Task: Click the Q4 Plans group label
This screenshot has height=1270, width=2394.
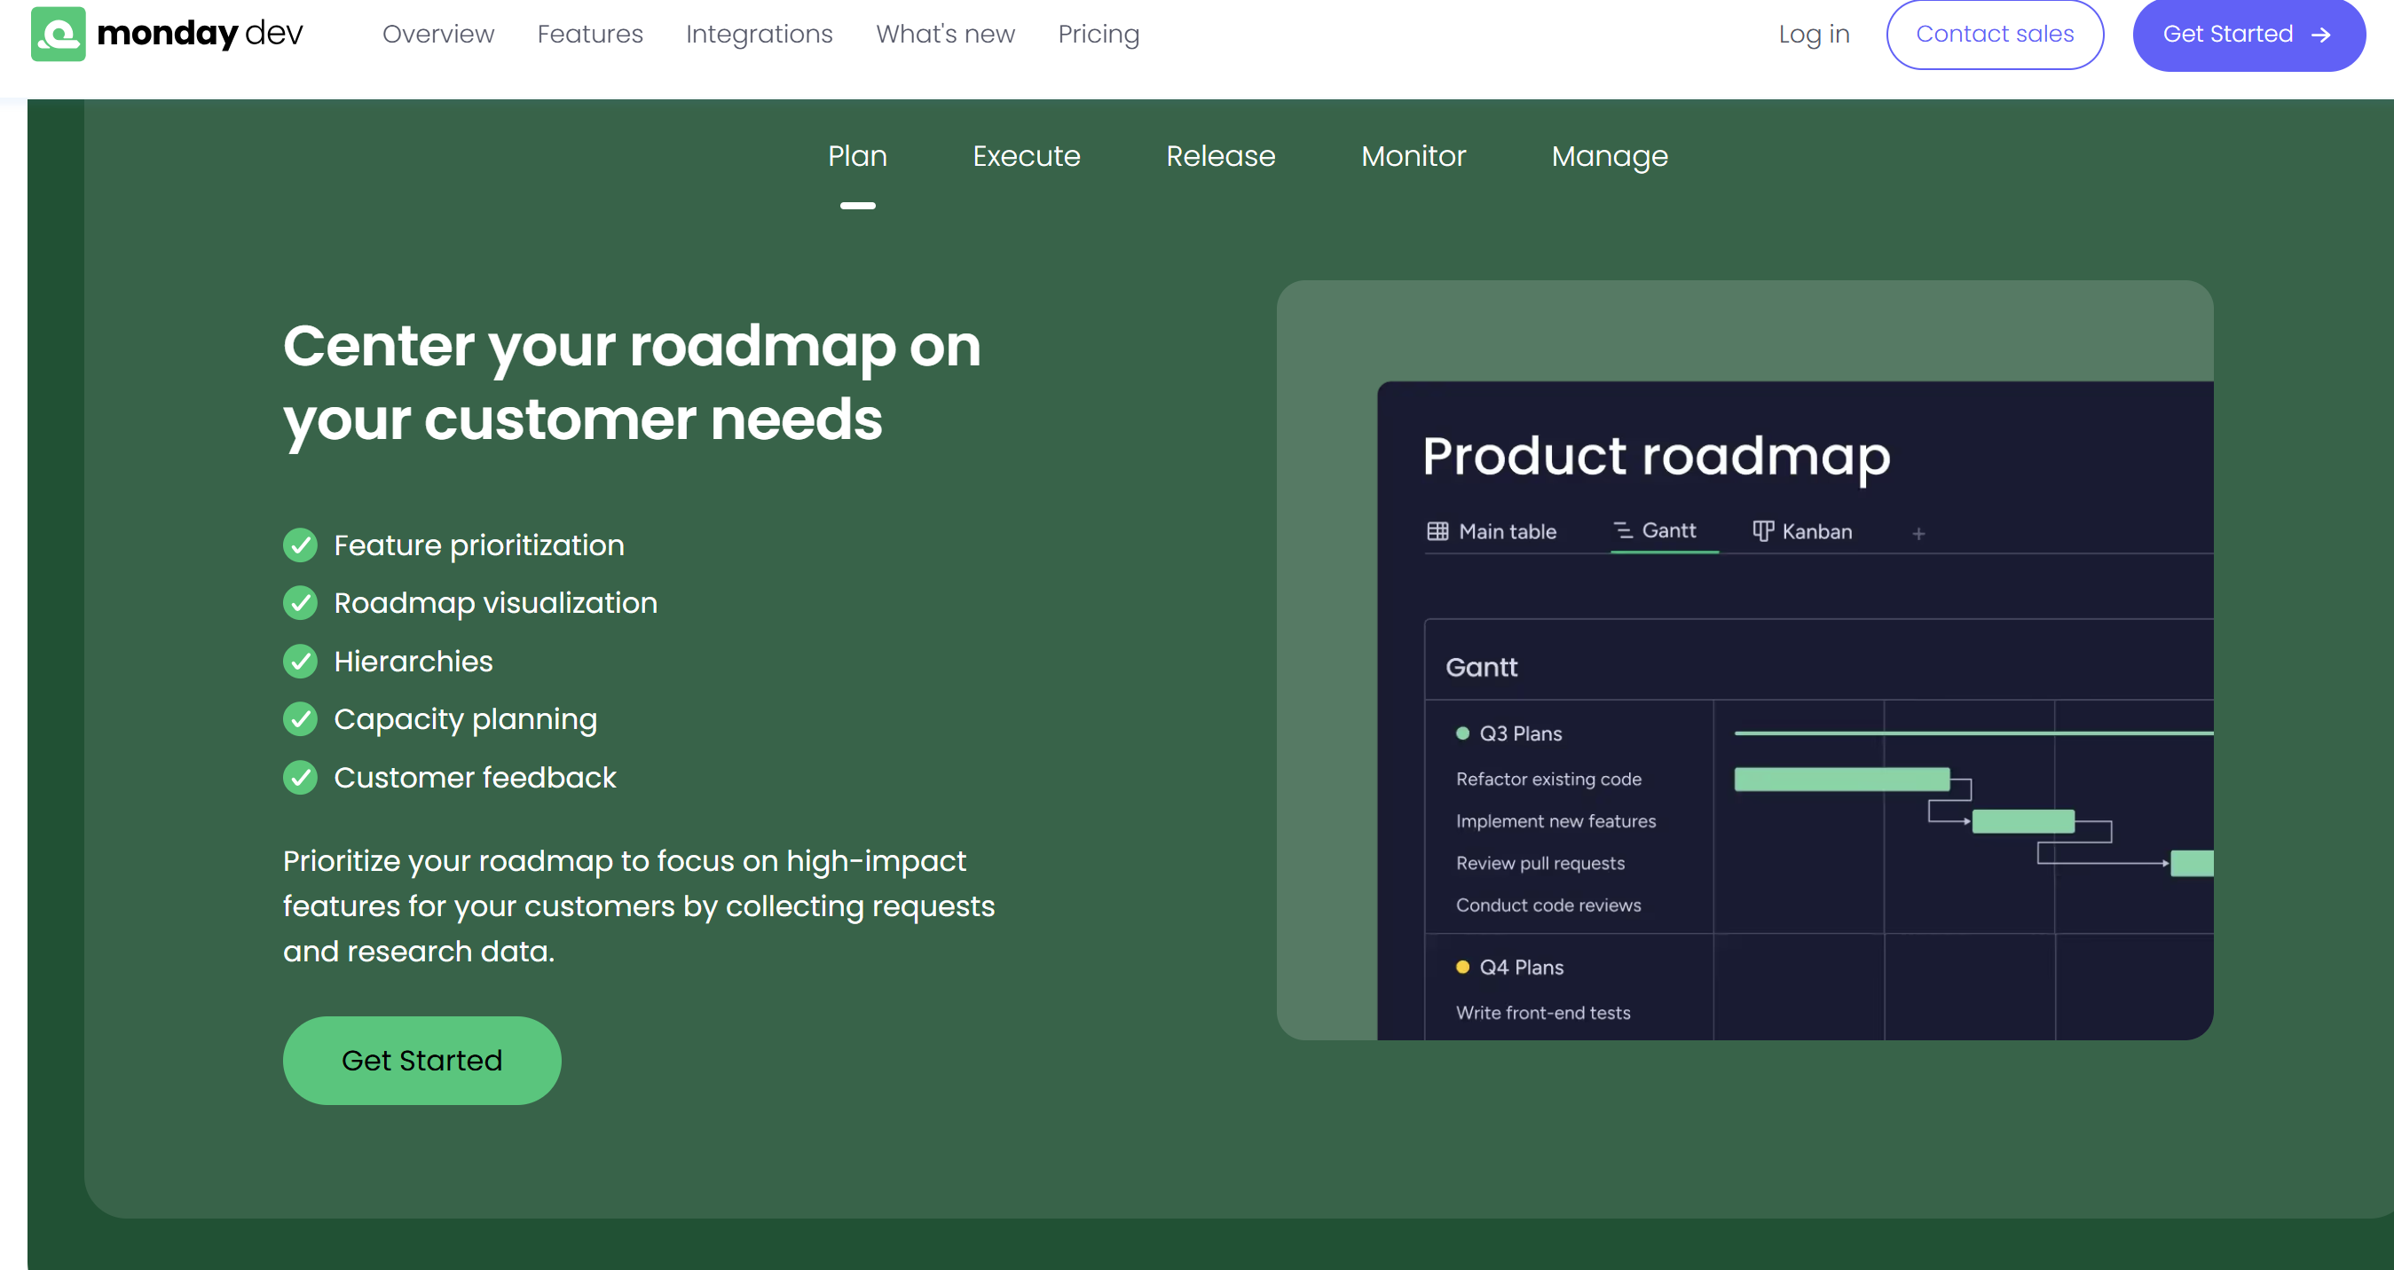Action: click(x=1522, y=967)
